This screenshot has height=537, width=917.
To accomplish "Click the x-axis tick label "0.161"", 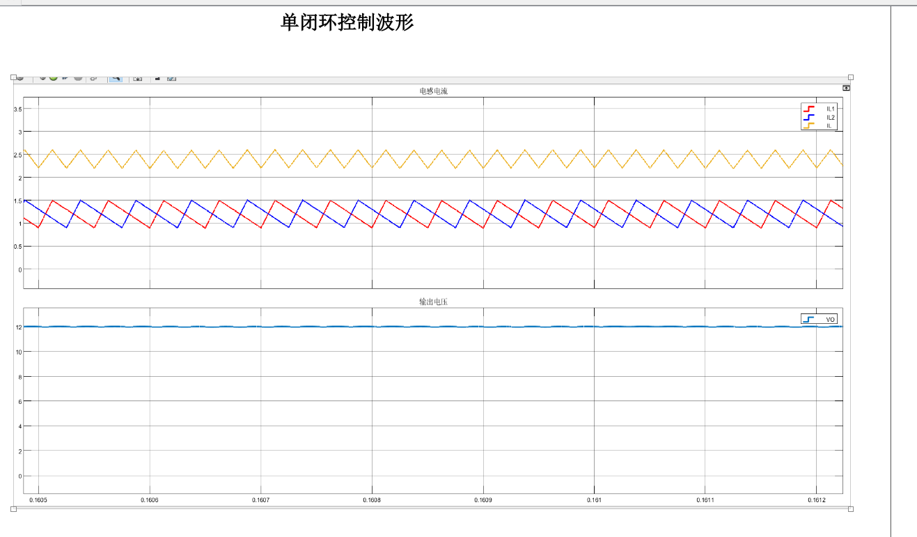I will [x=594, y=500].
